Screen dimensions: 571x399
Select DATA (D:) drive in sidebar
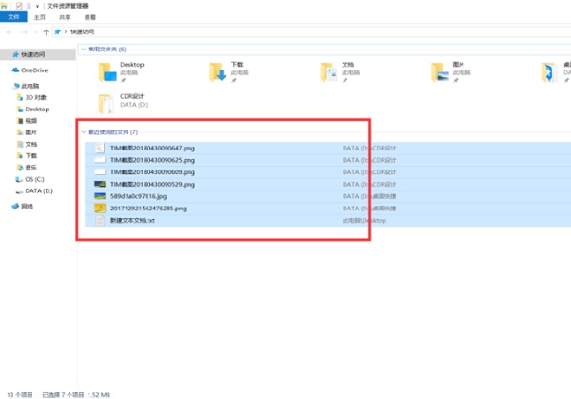point(39,190)
